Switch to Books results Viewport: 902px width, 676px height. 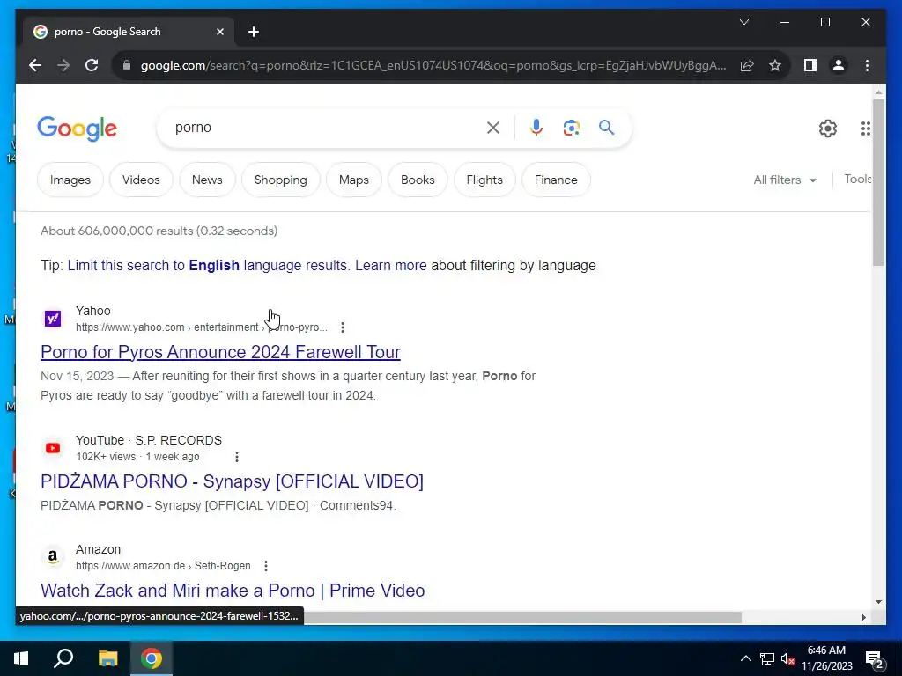point(418,180)
